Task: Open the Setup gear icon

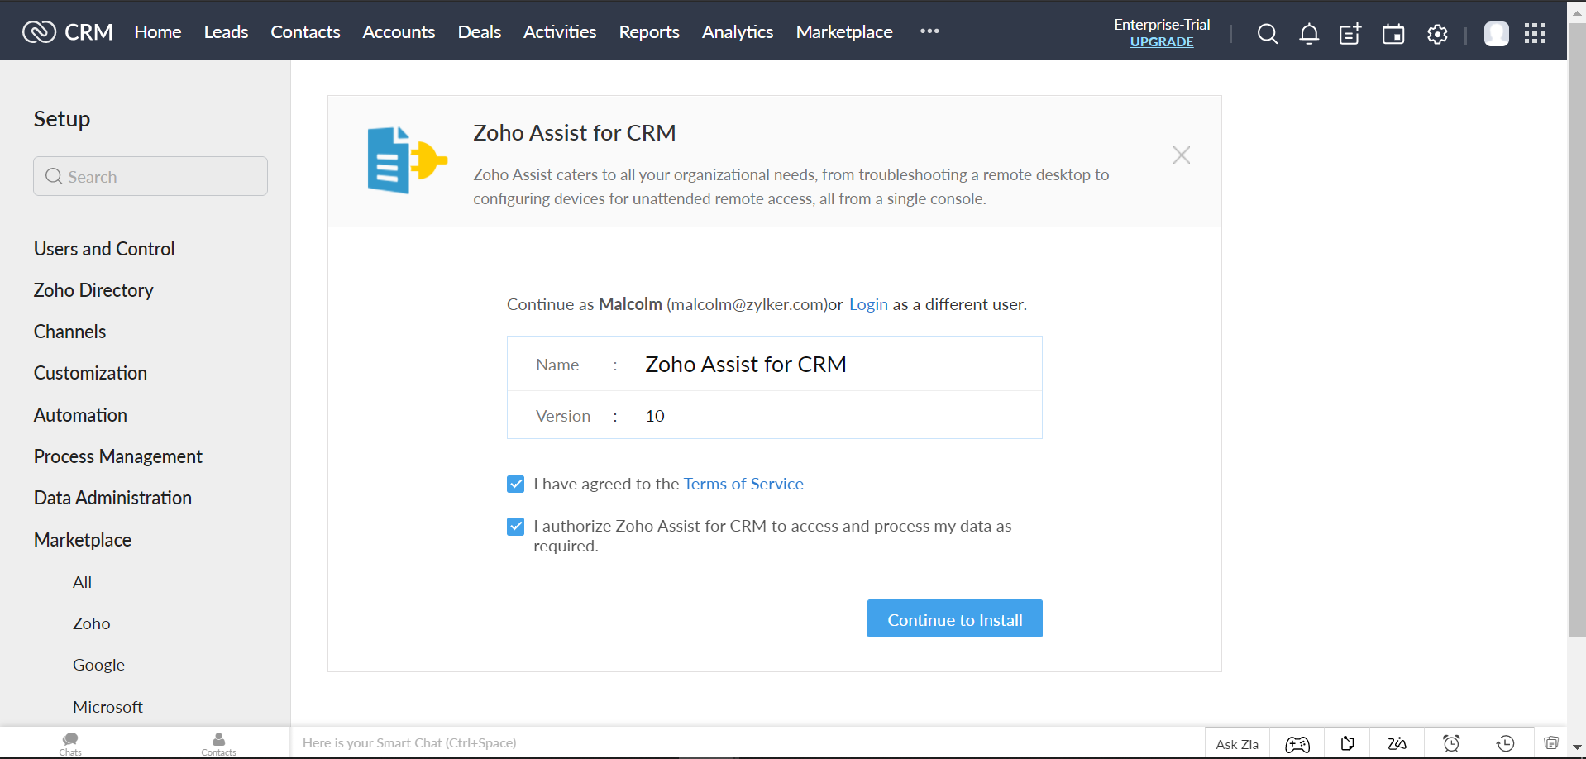Action: click(1437, 34)
